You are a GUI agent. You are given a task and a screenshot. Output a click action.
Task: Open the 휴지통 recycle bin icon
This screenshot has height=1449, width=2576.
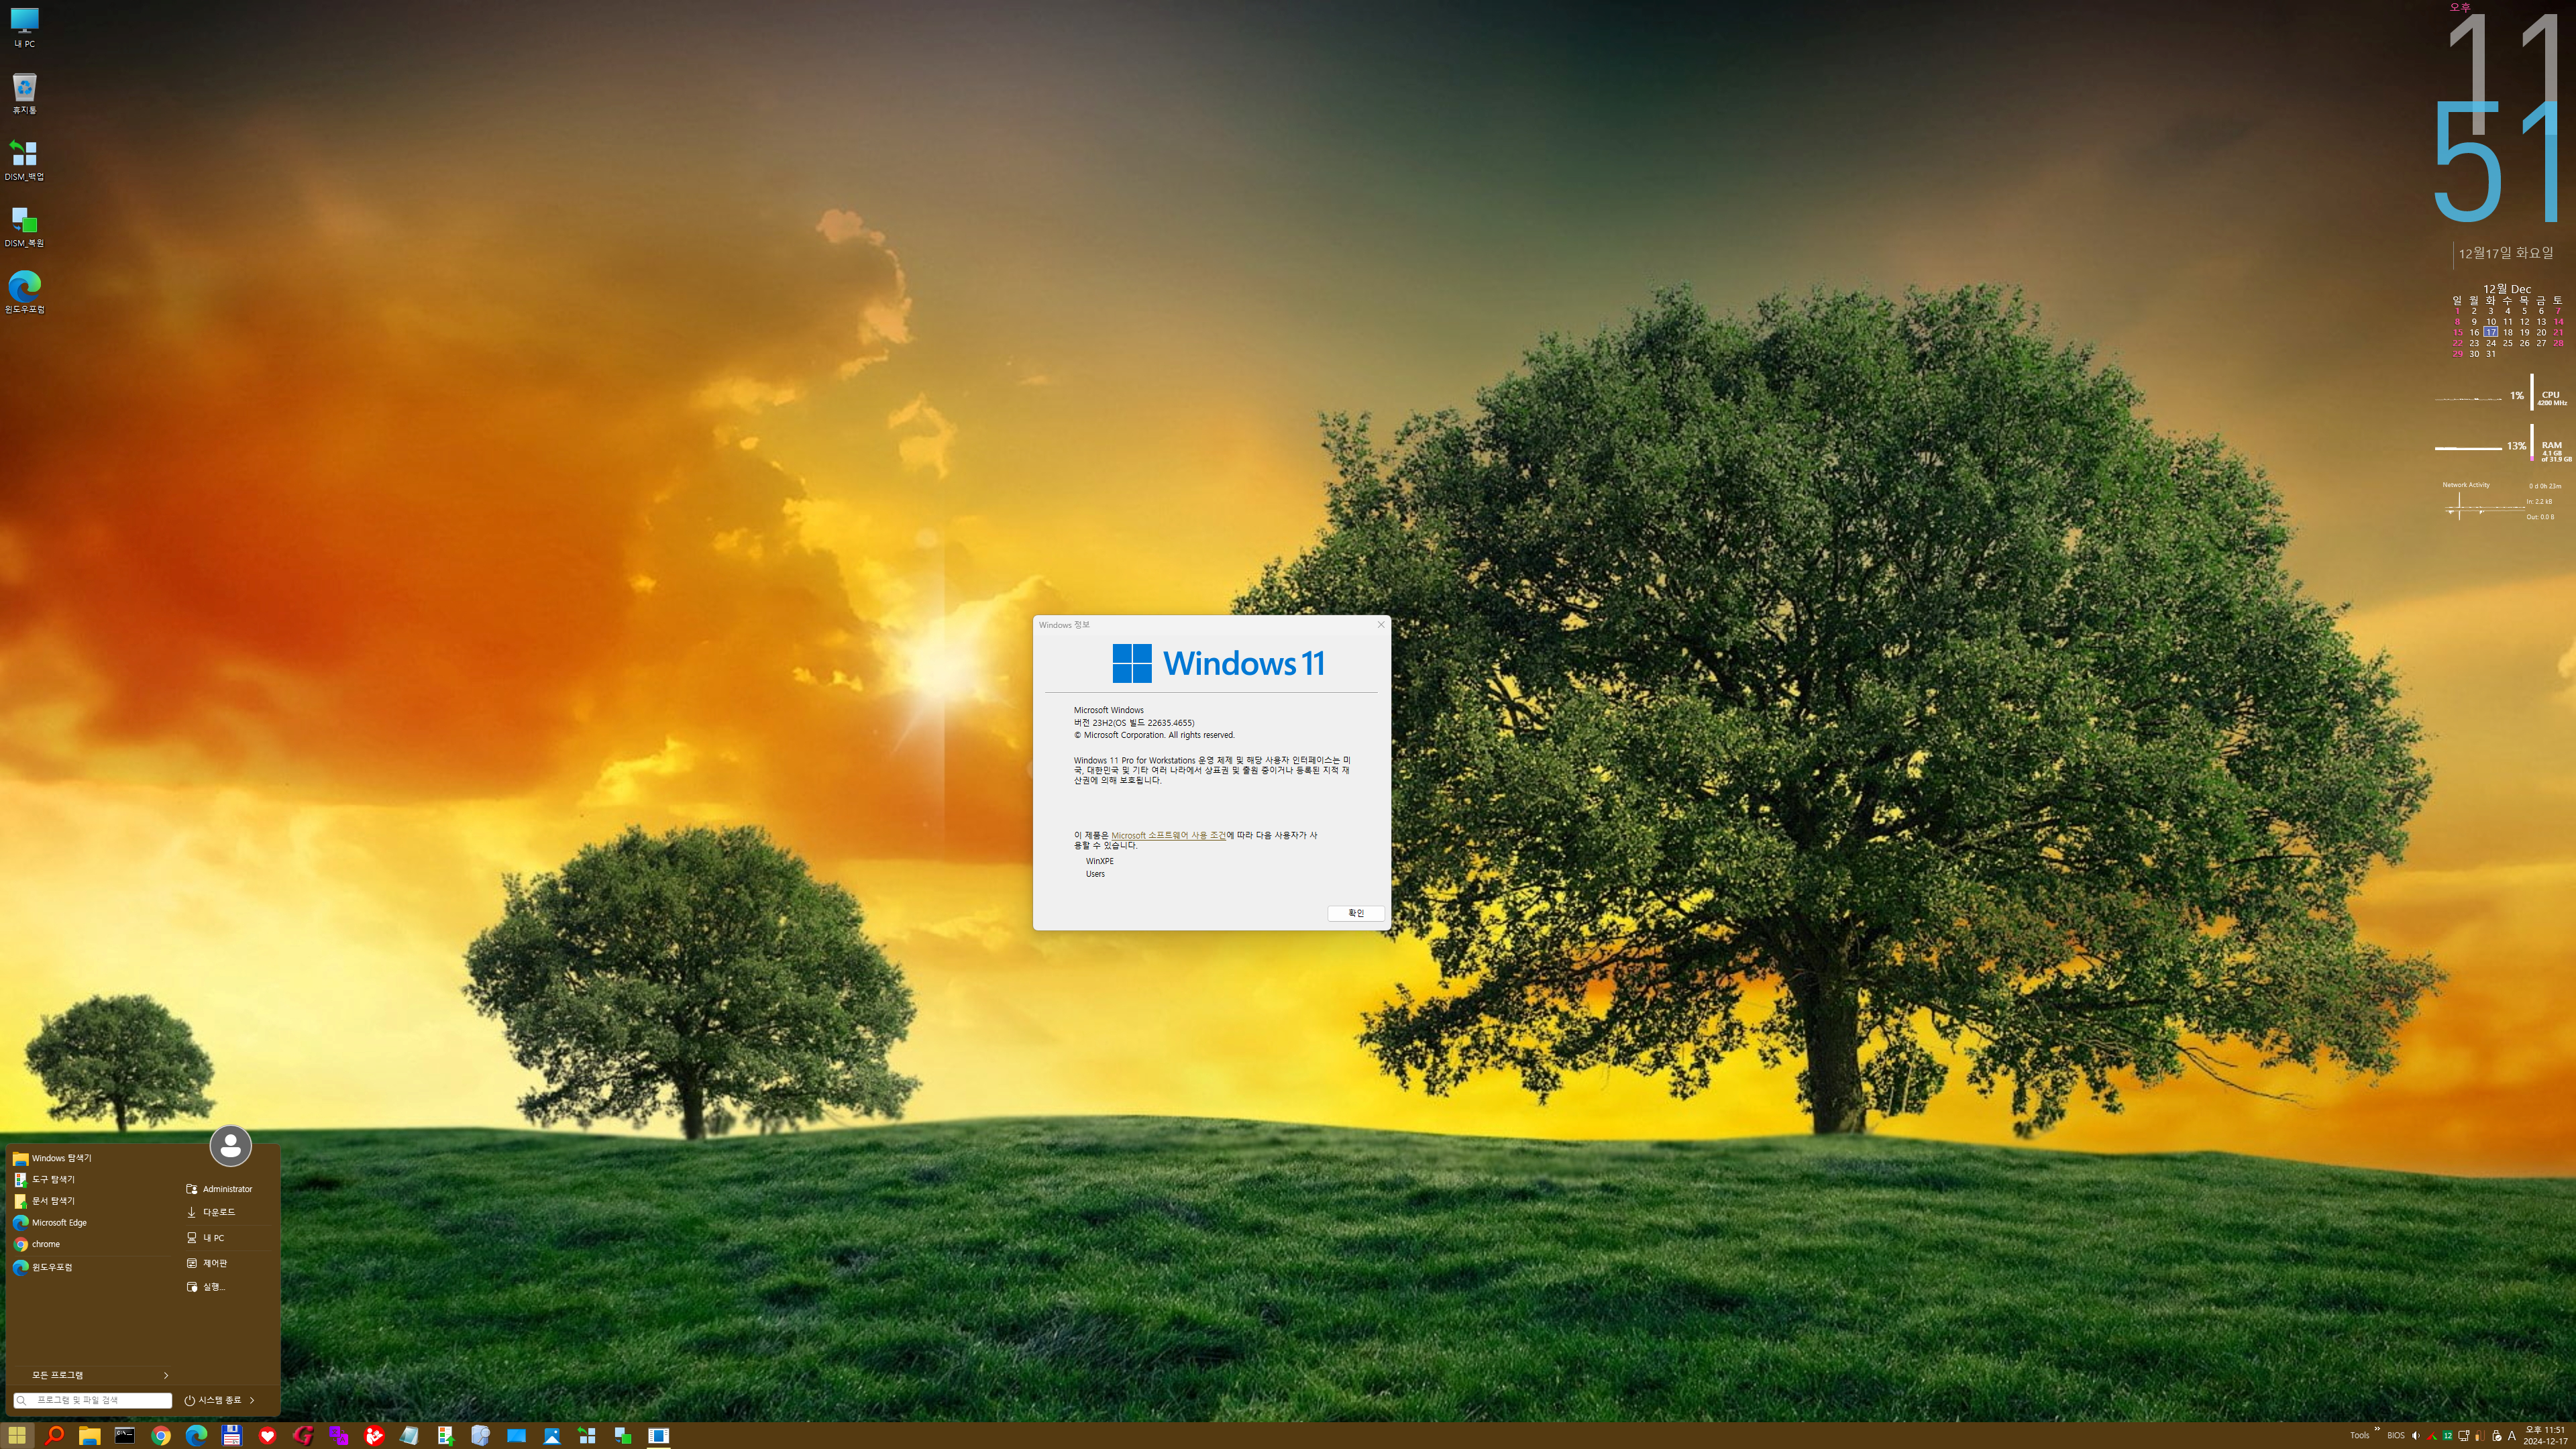pos(24,93)
